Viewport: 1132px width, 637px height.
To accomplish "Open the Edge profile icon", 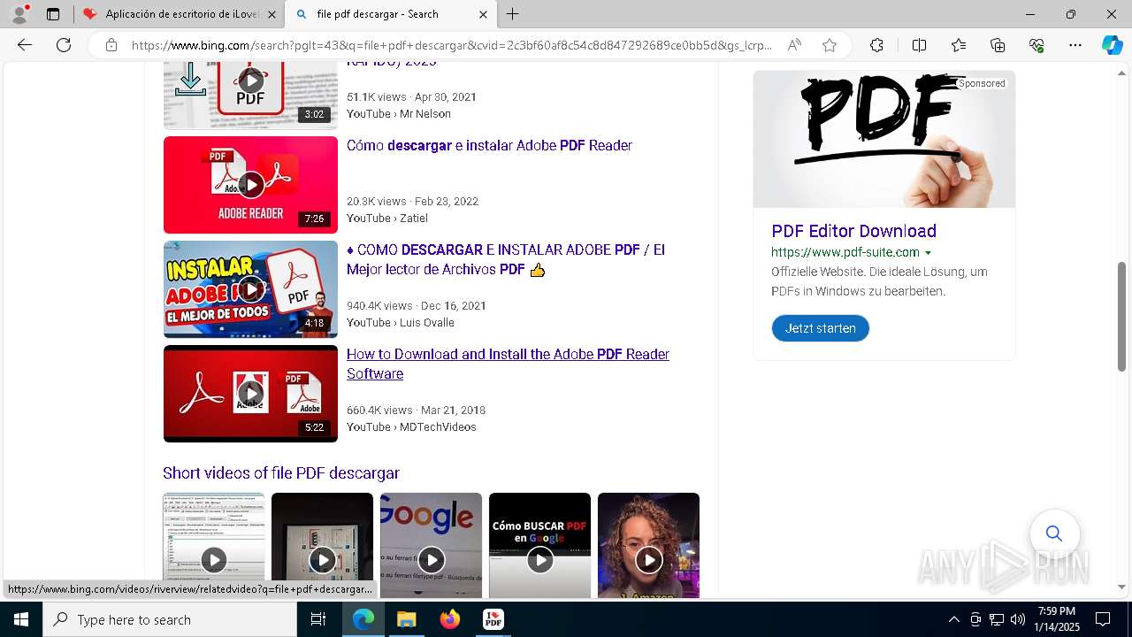I will [x=19, y=14].
